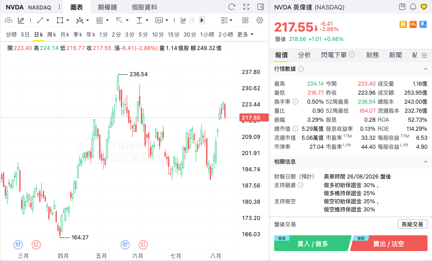This screenshot has width=432, height=261.
Task: Open chart replay gauge icon
Action: coord(9,20)
